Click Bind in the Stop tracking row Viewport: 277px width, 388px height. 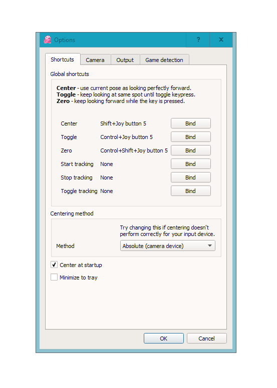[191, 177]
